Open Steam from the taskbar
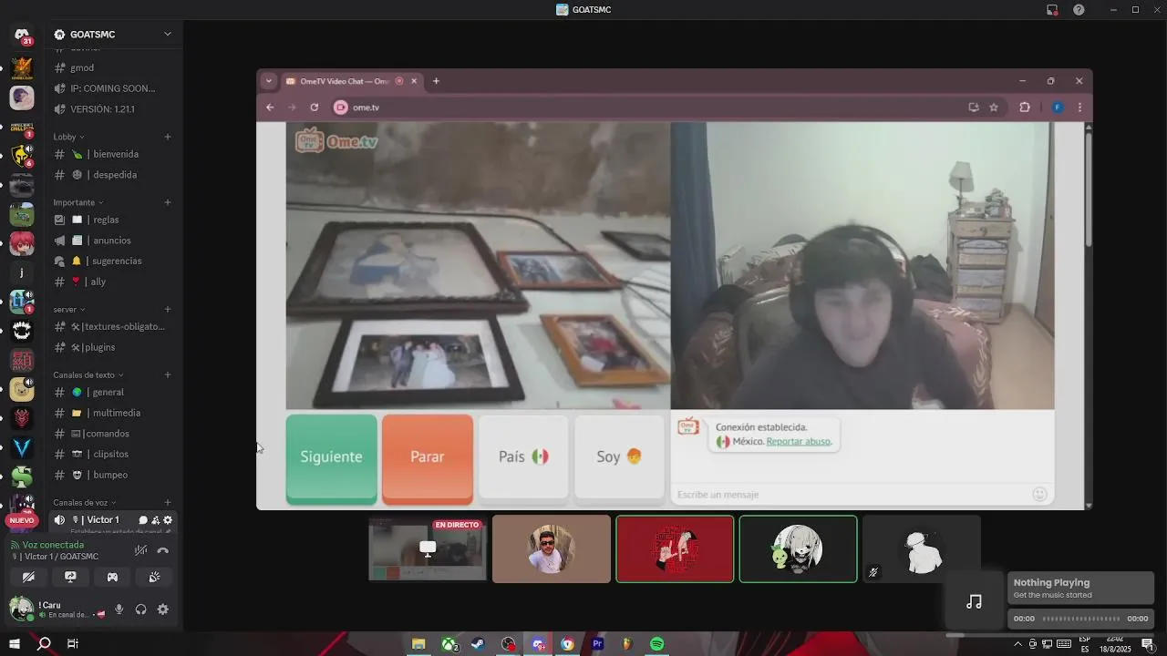Viewport: 1167px width, 656px height. 478,644
